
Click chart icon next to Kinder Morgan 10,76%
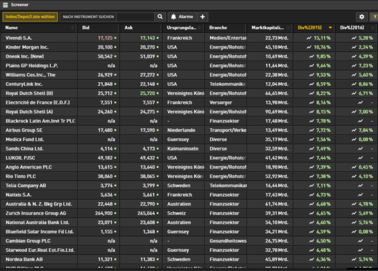click(x=309, y=47)
